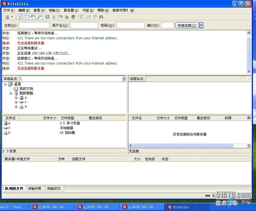Click the process queue toggle icon
Screen dimensions: 256x211
coord(54,17)
